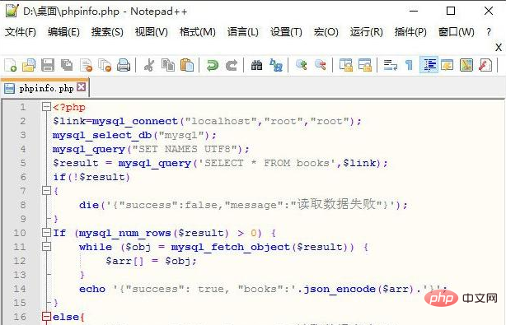Open the 文件(F) menu

click(21, 32)
